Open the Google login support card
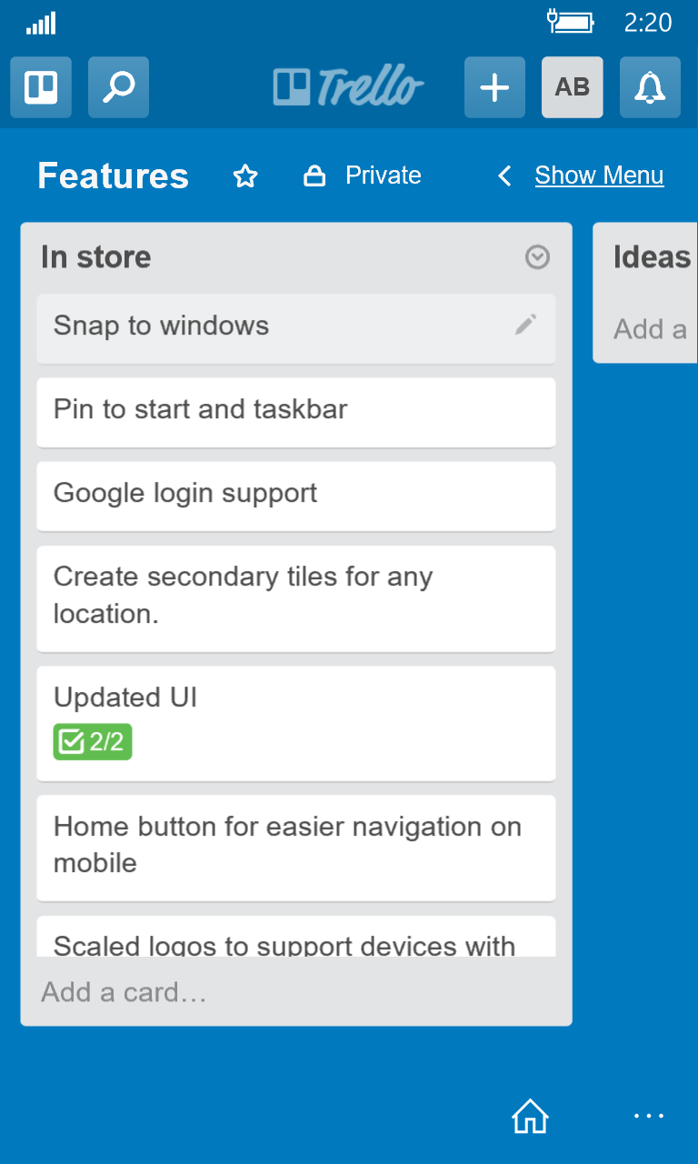The height and width of the screenshot is (1164, 698). 295,495
